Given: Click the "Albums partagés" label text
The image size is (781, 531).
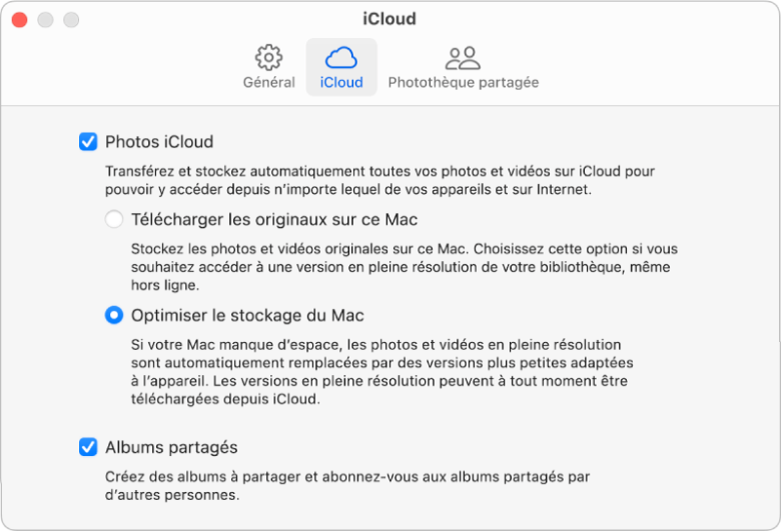Looking at the screenshot, I should (x=172, y=448).
